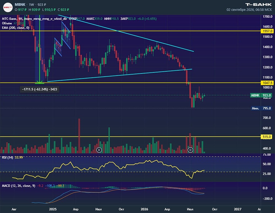Click the close value C 923 ₽
The height and width of the screenshot is (213, 275).
[x=63, y=10]
